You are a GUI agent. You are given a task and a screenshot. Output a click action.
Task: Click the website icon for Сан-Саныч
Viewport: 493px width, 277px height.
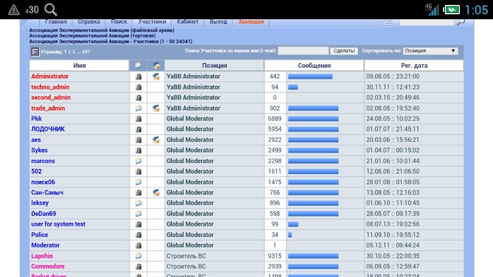click(156, 193)
